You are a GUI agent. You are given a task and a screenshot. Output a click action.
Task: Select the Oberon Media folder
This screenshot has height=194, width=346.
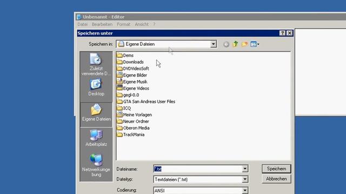click(x=133, y=128)
